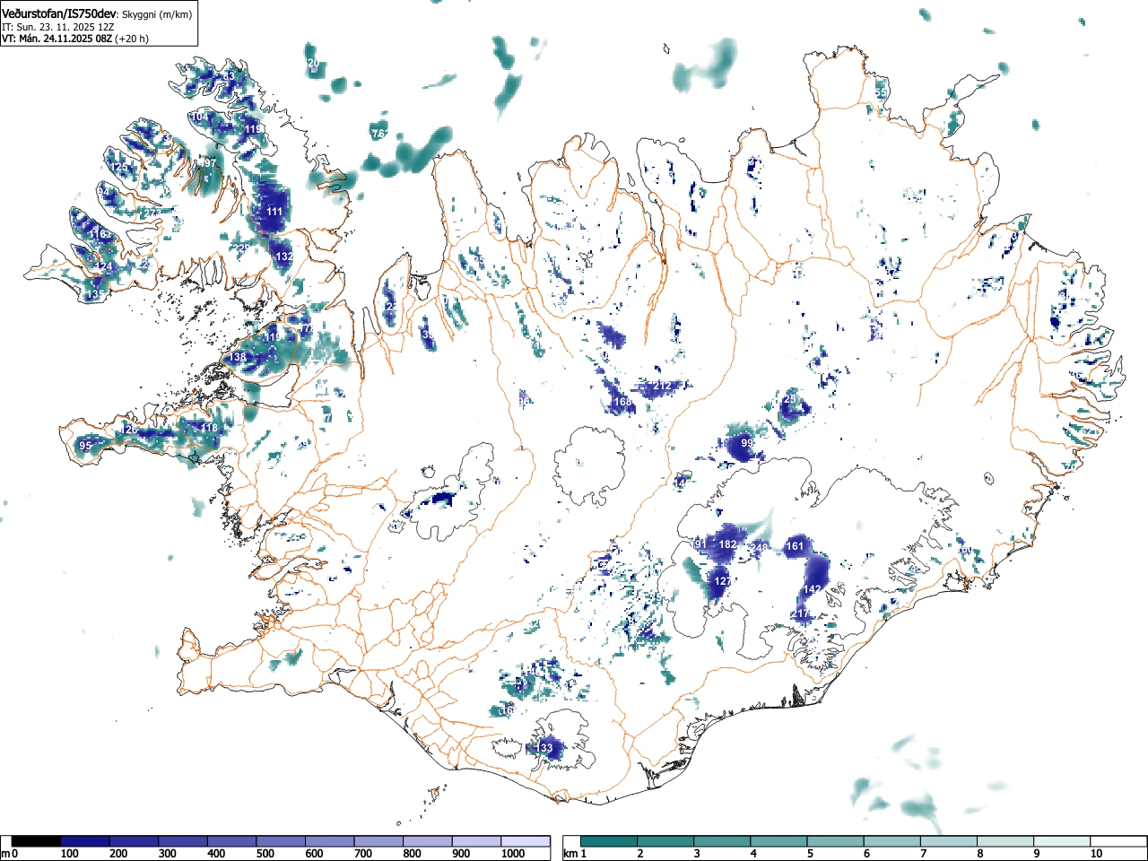
Task: Click the 'Veðurstofan/IS750dev' title text
Action: 61,13
